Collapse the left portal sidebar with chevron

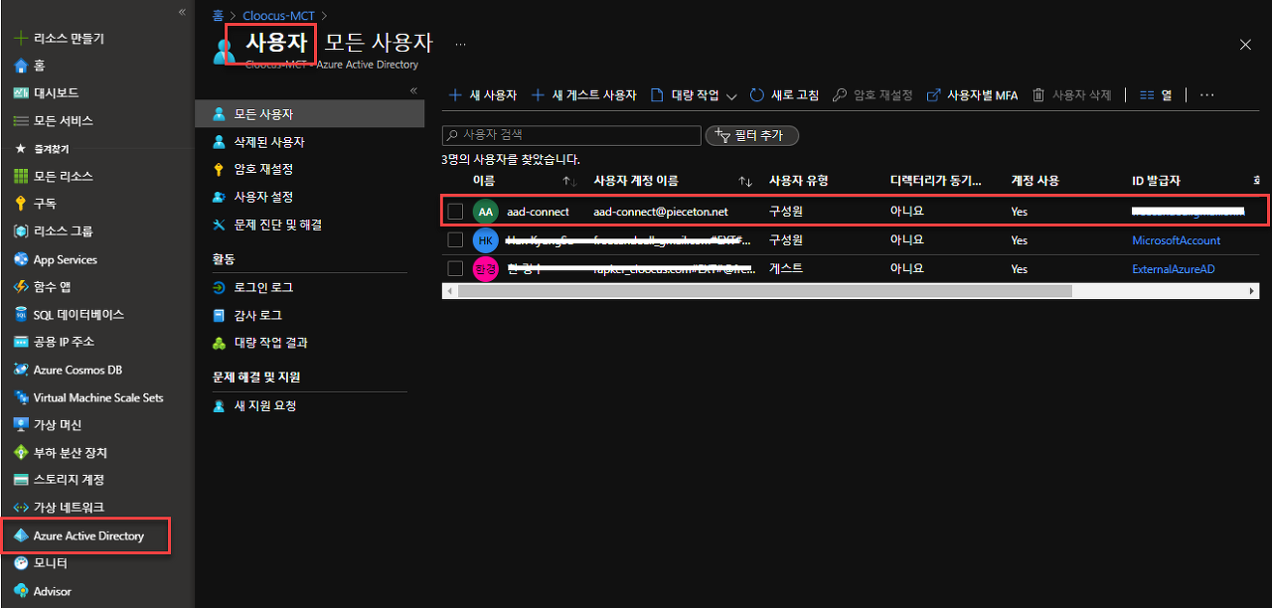(x=182, y=12)
